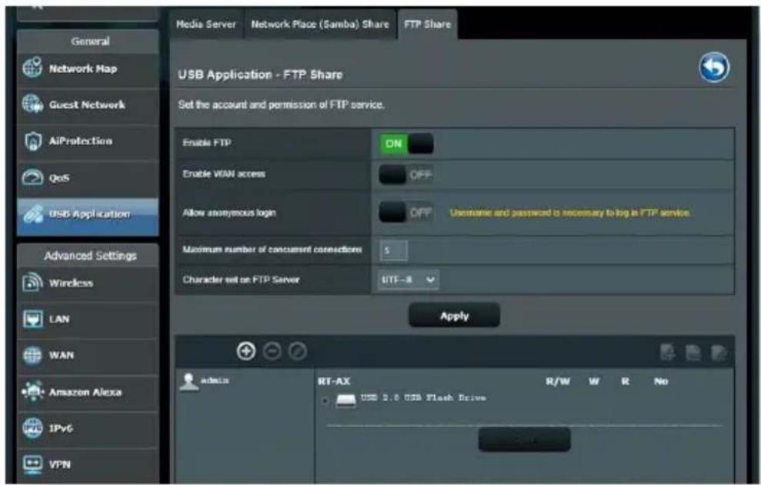The width and height of the screenshot is (761, 485).
Task: Open the QoS settings
Action: pyautogui.click(x=88, y=178)
